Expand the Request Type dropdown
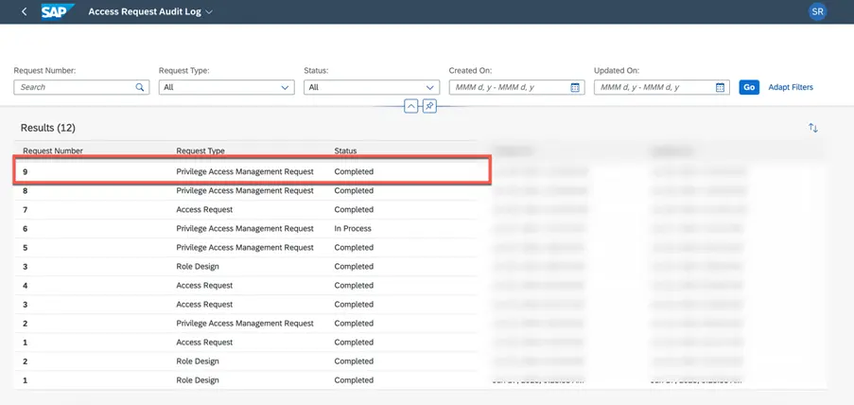854x405 pixels. [x=286, y=87]
